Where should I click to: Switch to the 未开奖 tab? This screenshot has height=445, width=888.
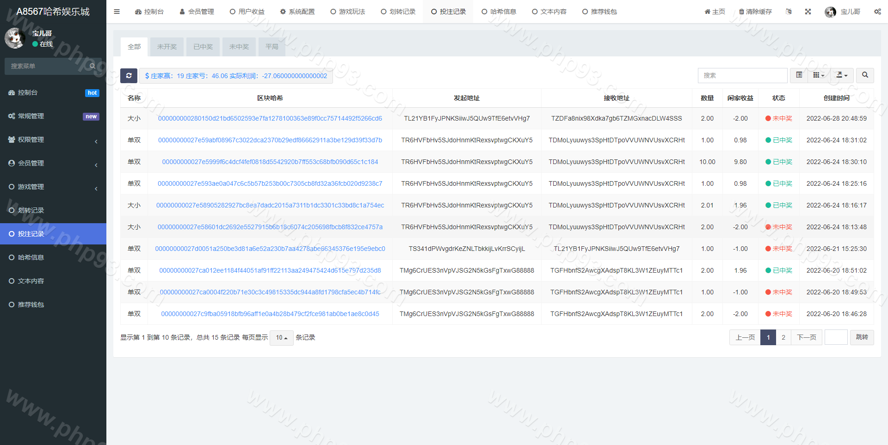(167, 47)
